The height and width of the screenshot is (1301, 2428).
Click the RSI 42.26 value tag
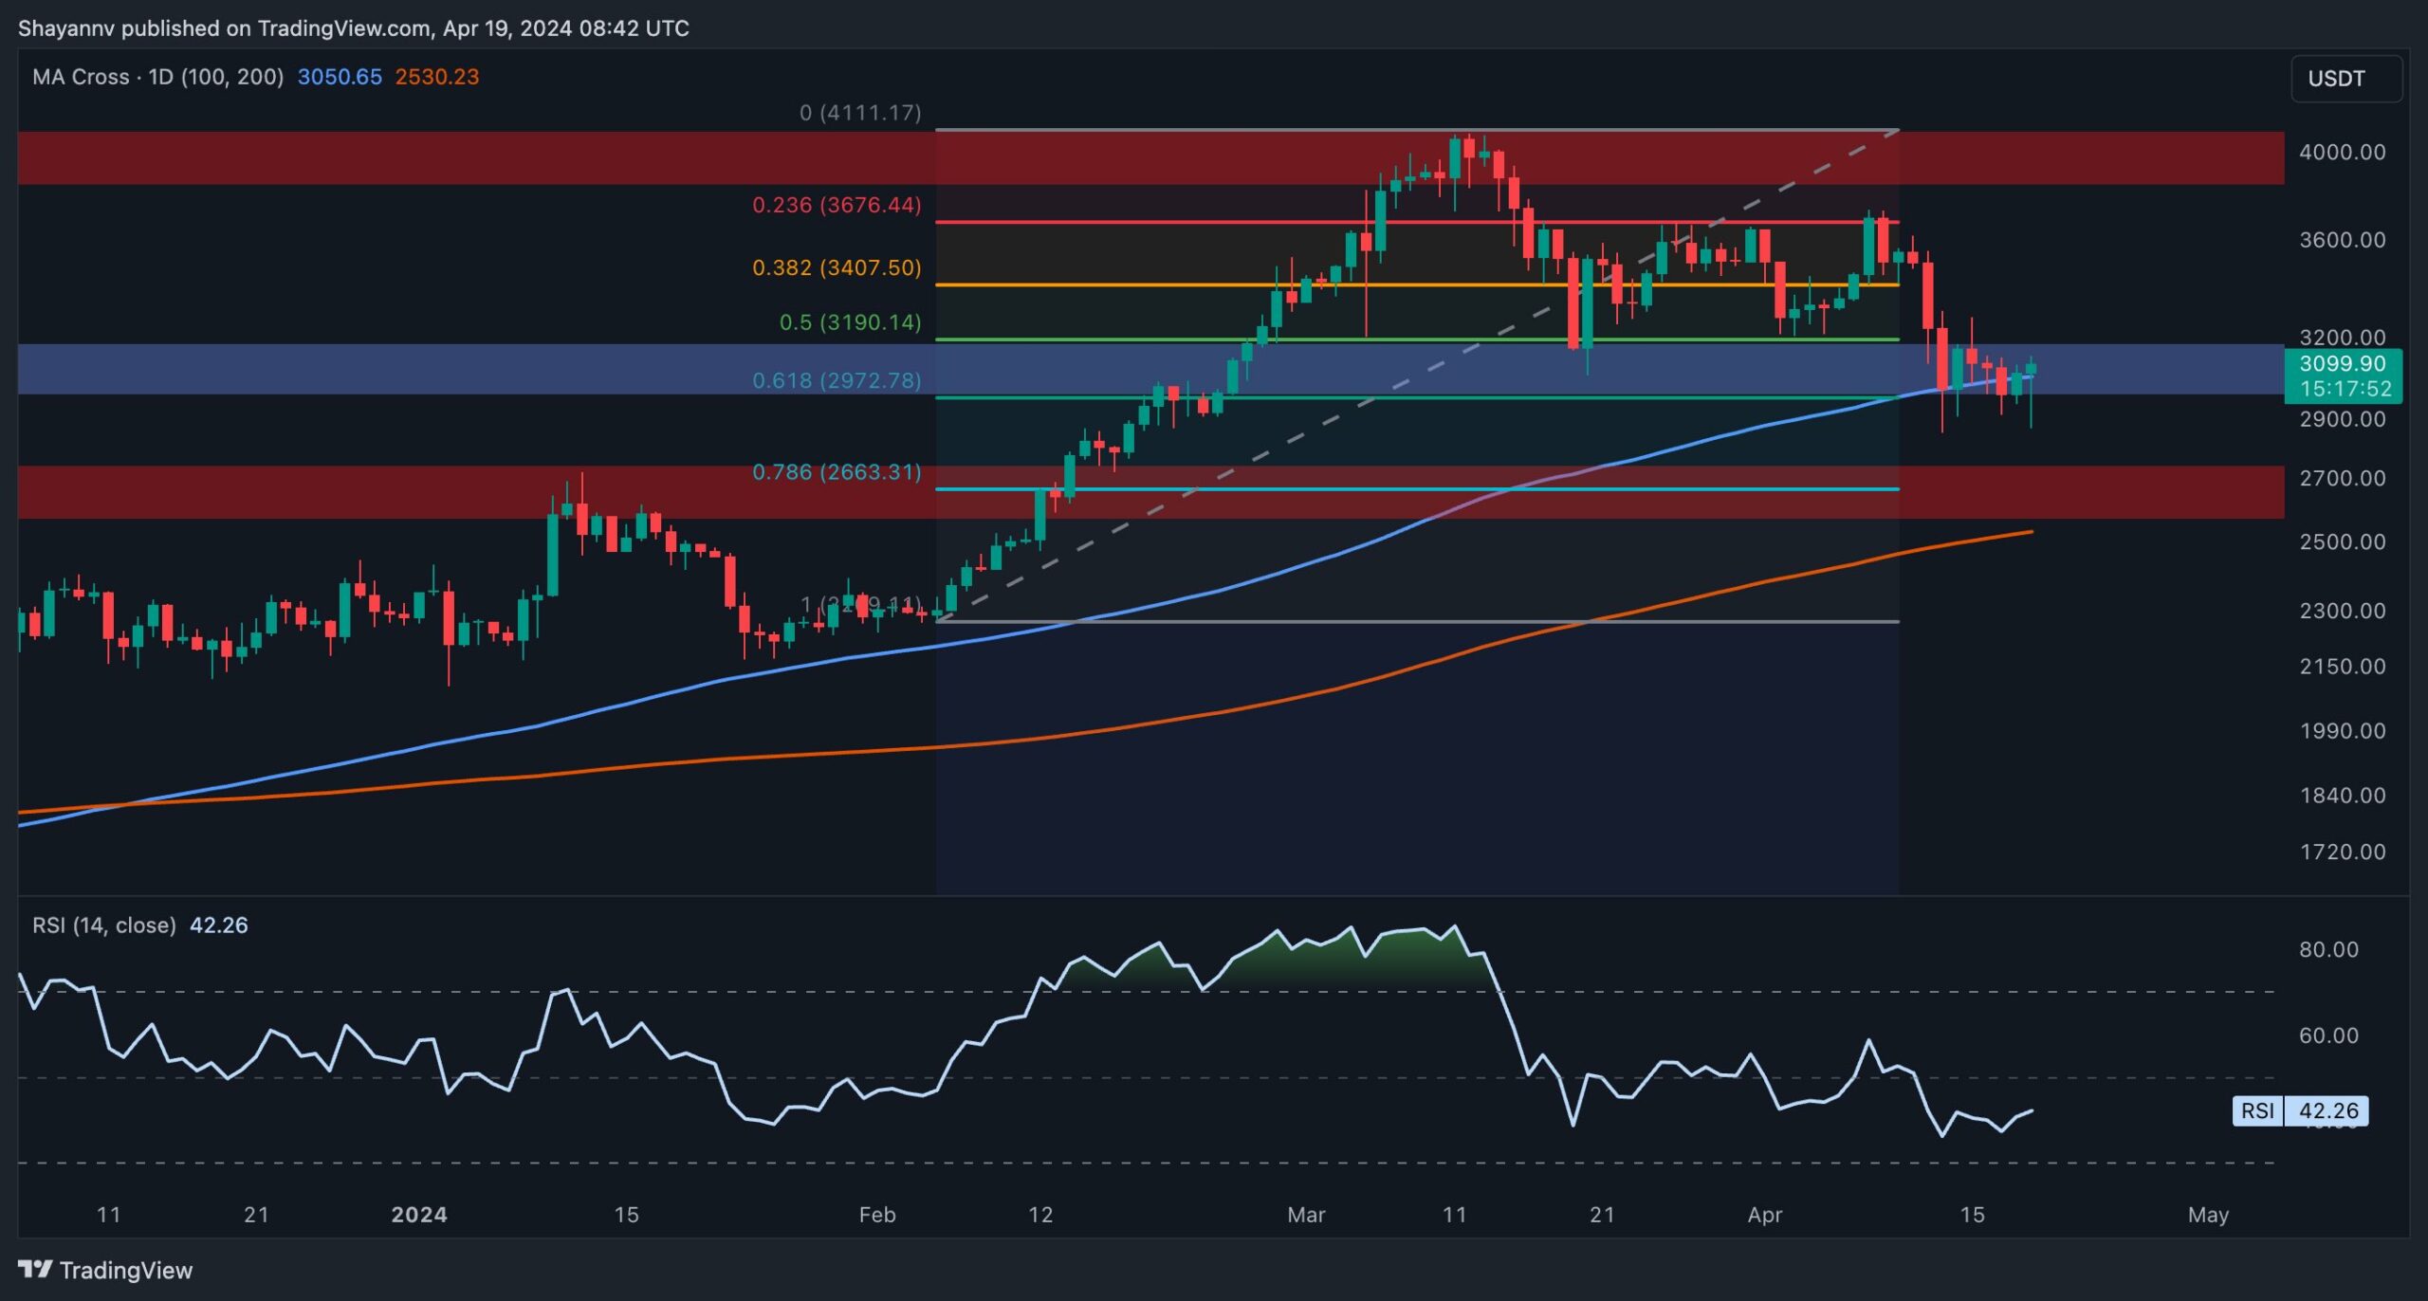[2327, 1110]
